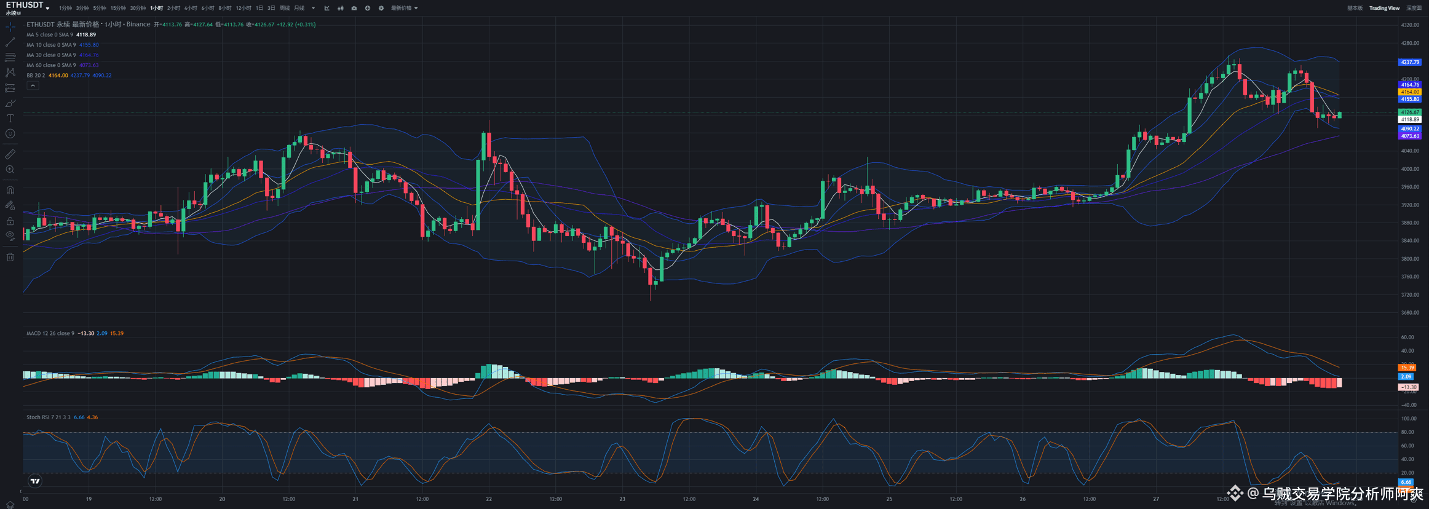The image size is (1429, 509).
Task: Open the emoji icons tool
Action: [x=10, y=134]
